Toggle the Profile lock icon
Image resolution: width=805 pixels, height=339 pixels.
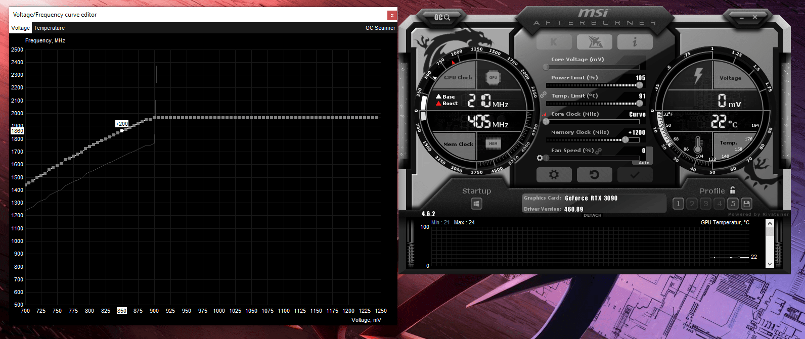tap(733, 190)
